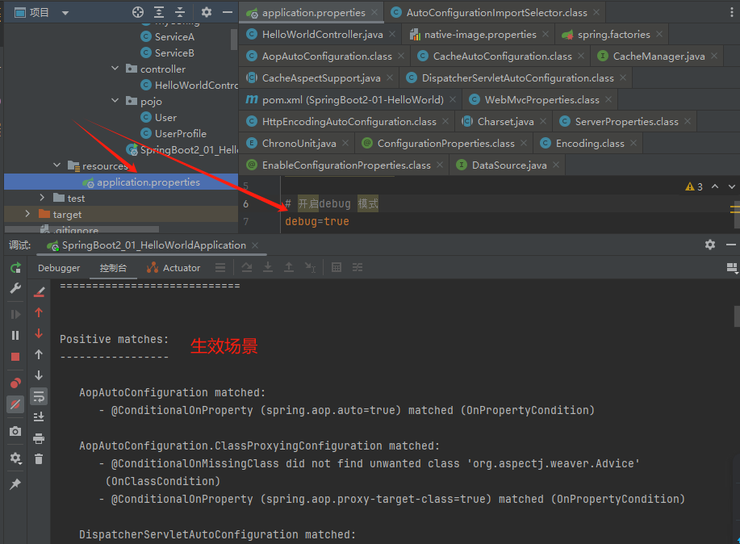Switch to the Debugger tab
The width and height of the screenshot is (740, 544).
click(x=59, y=268)
